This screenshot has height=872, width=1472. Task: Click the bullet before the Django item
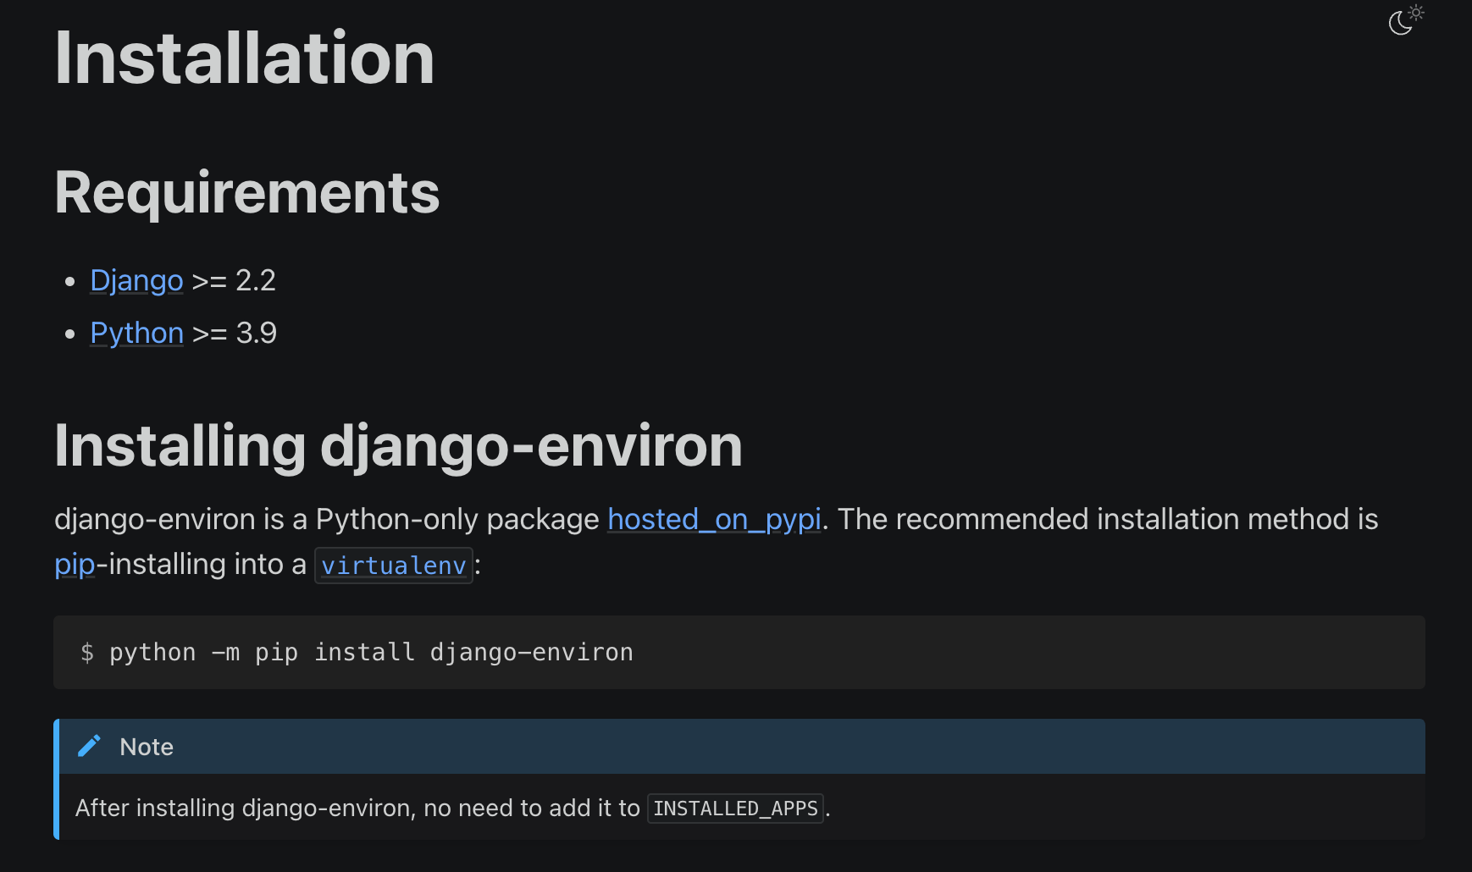click(x=70, y=281)
